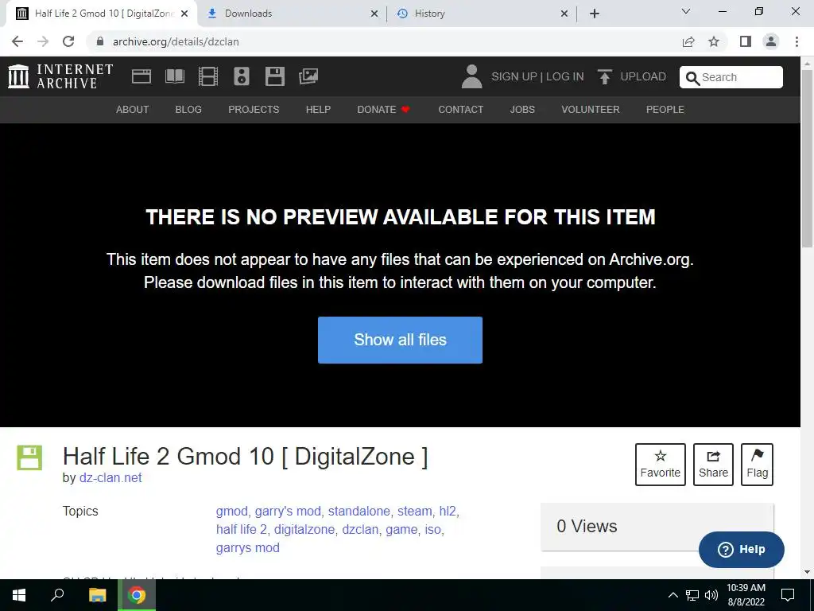Open the JOBS menu item
814x611 pixels.
522,110
